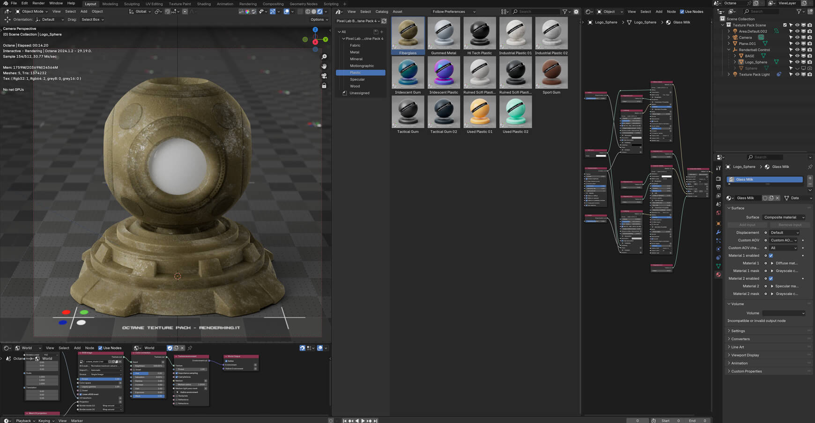The width and height of the screenshot is (815, 423).
Task: Open the Object Data mesh properties tab
Action: click(x=719, y=266)
